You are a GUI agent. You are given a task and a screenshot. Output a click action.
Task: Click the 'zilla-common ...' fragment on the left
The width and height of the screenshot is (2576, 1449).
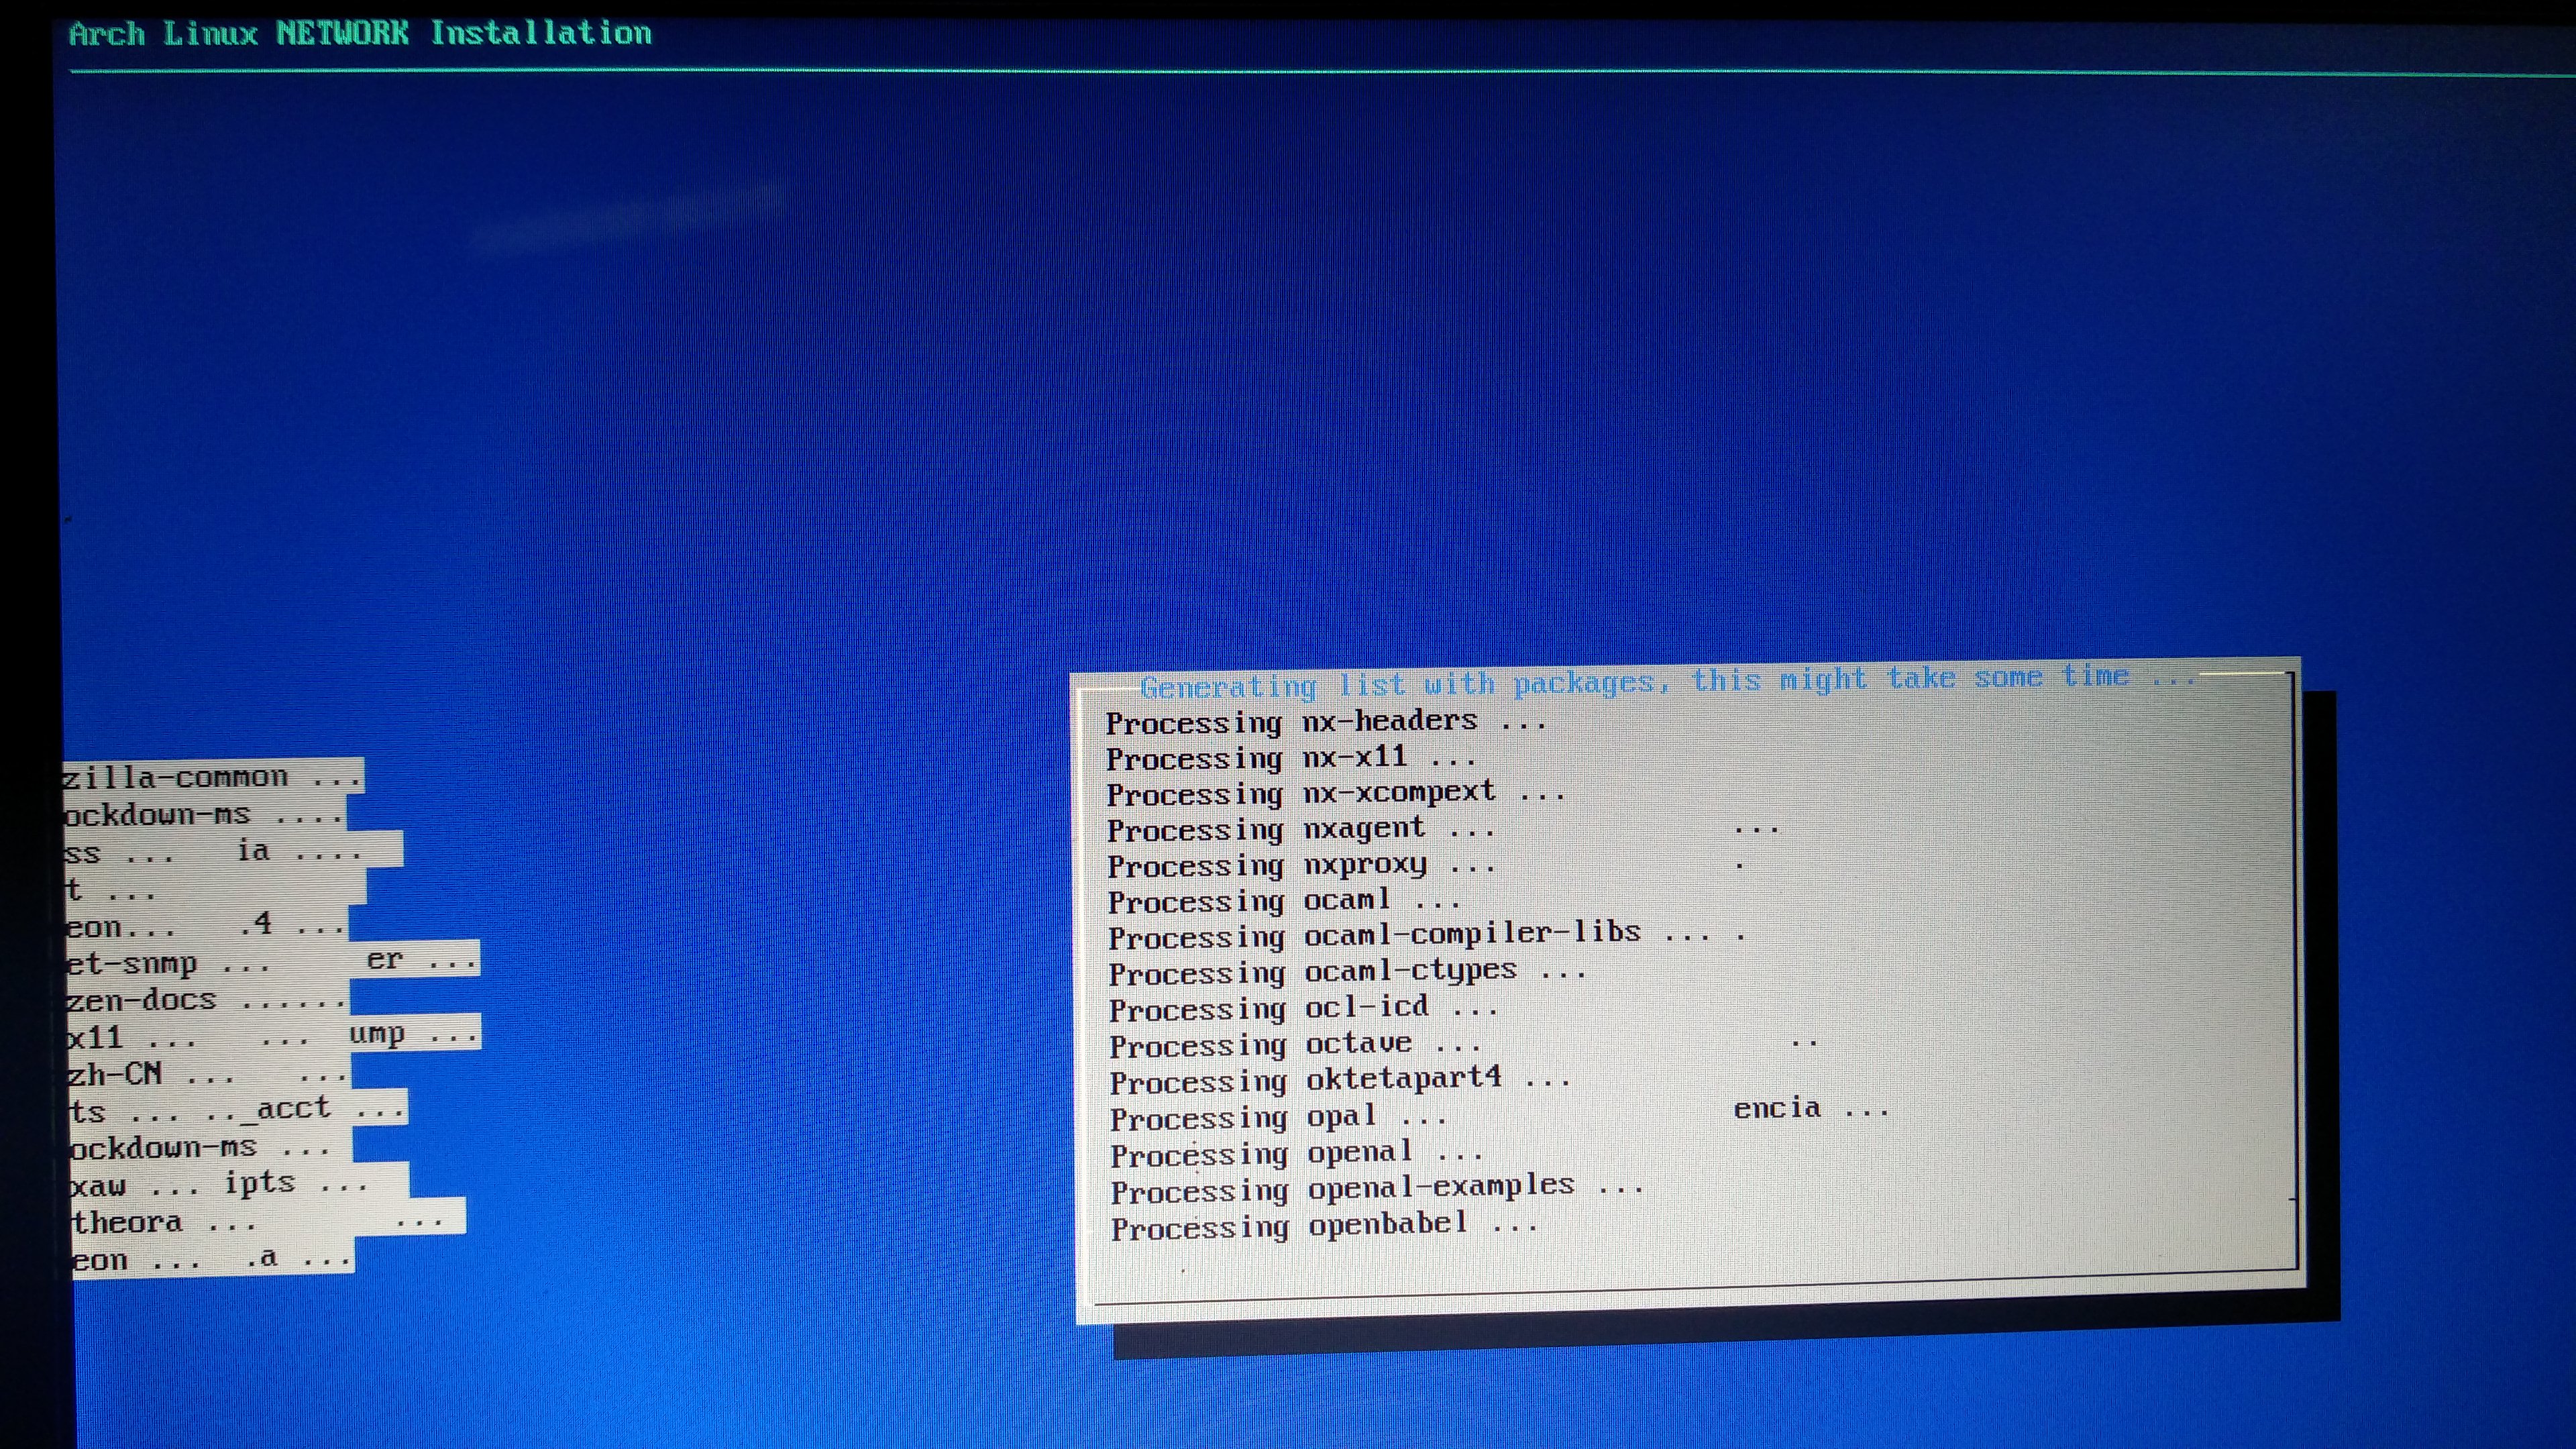(x=212, y=777)
